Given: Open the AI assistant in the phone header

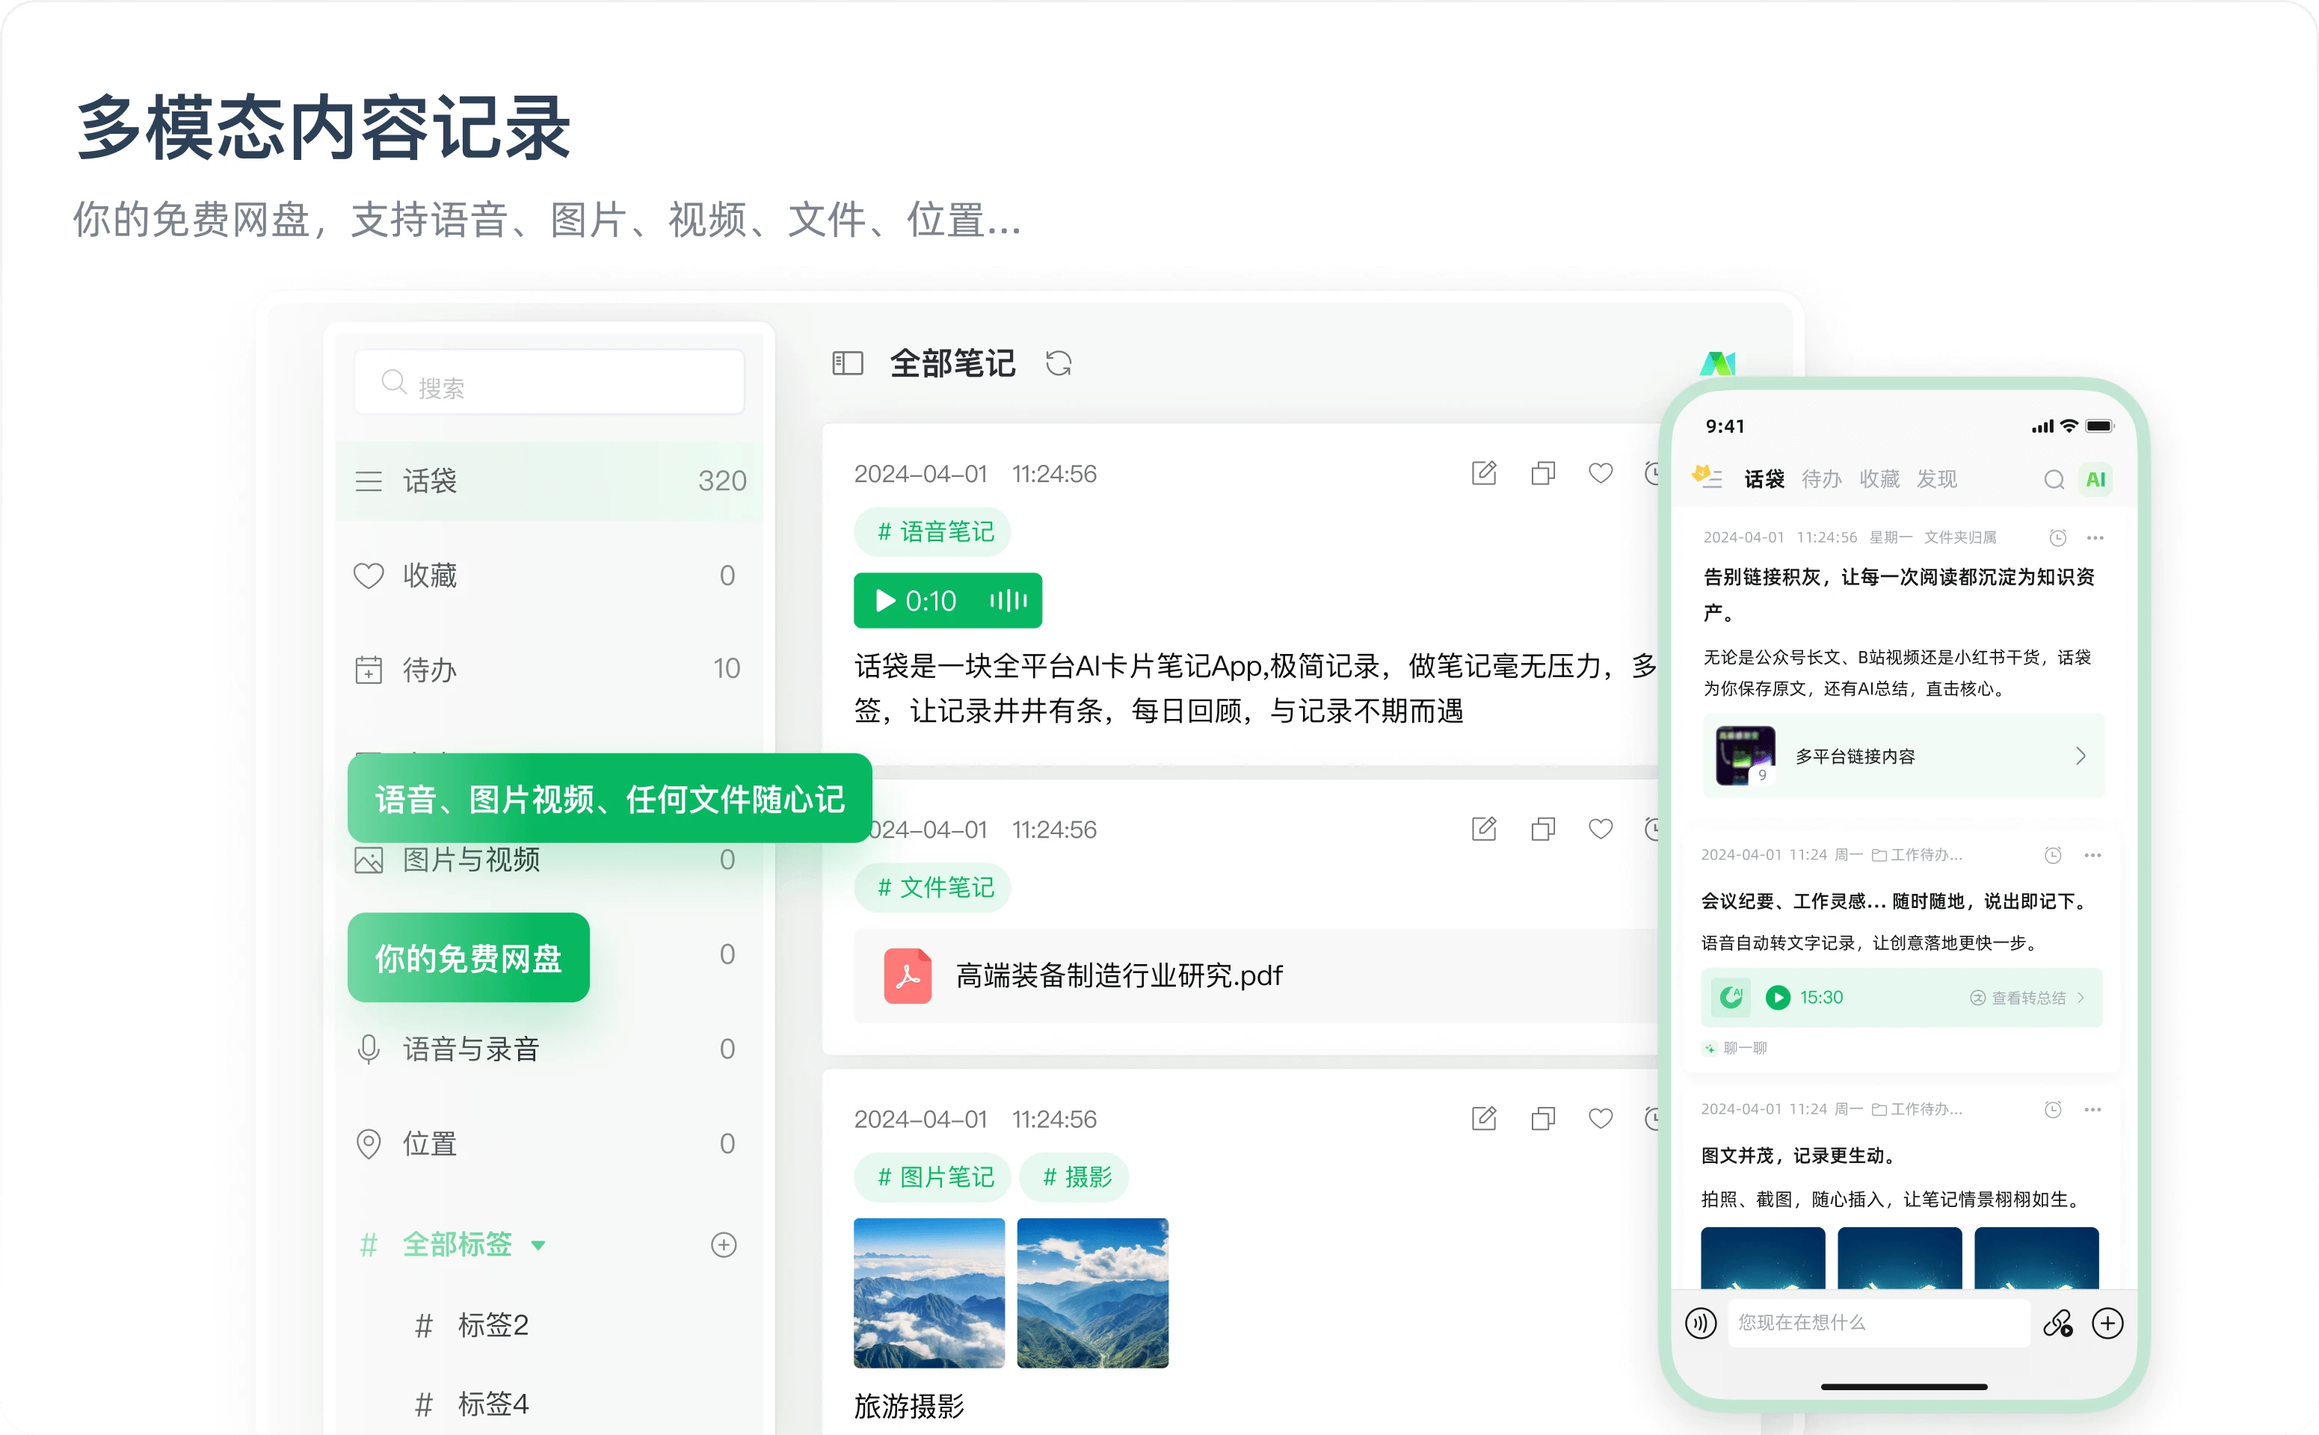Looking at the screenshot, I should 2096,479.
